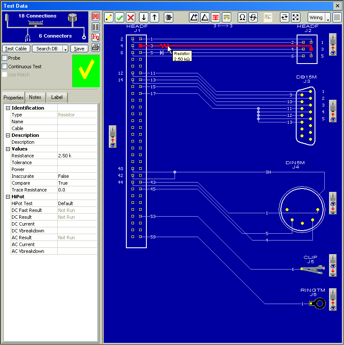
Task: Enable the Continuous Test checkbox
Action: [x=5, y=66]
